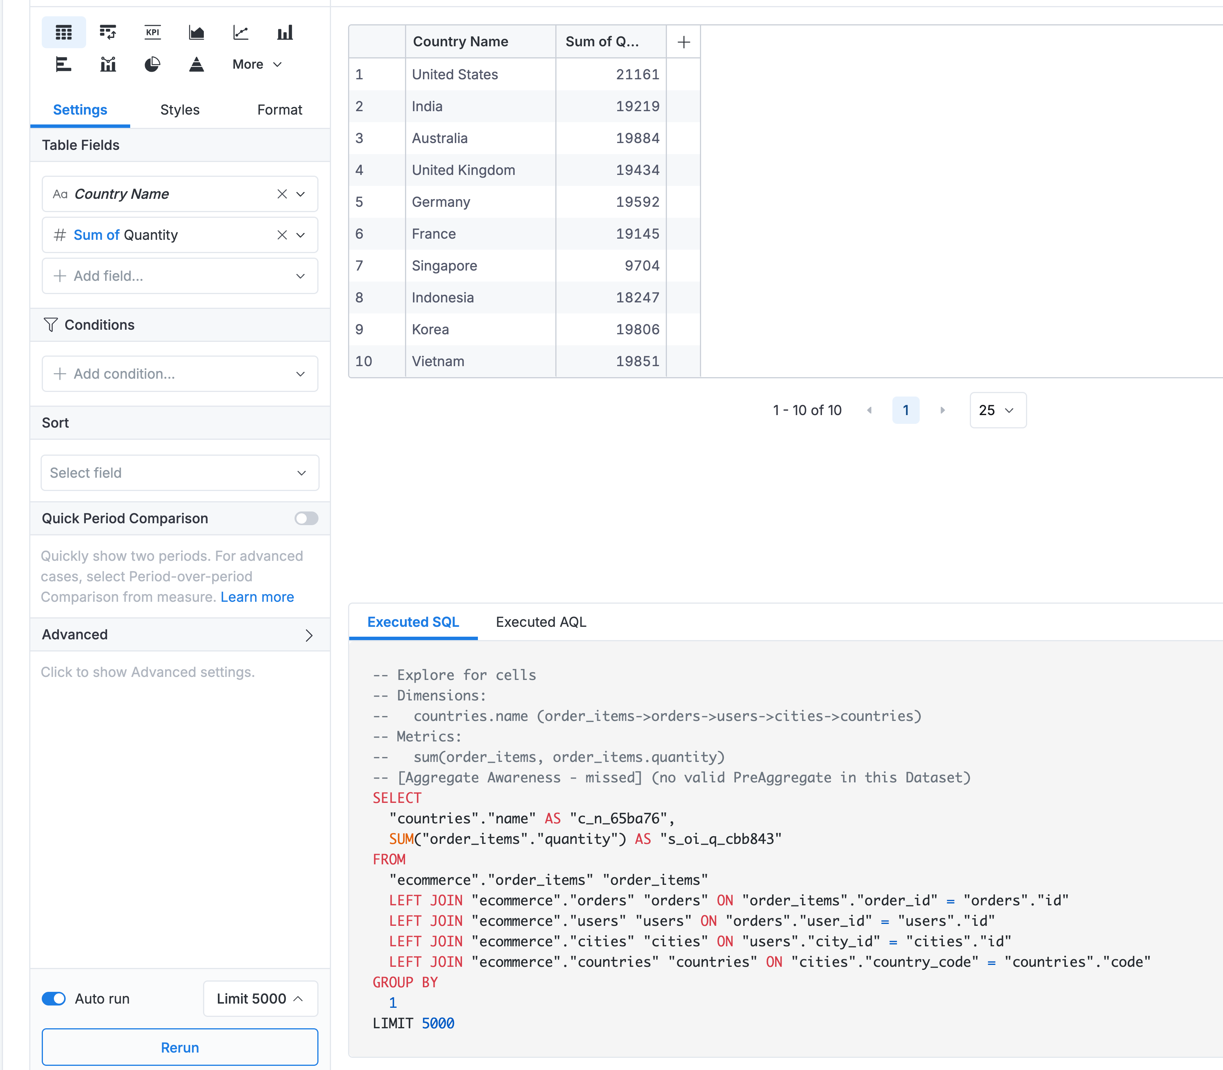Select the line chart icon
The image size is (1223, 1070).
(x=241, y=32)
